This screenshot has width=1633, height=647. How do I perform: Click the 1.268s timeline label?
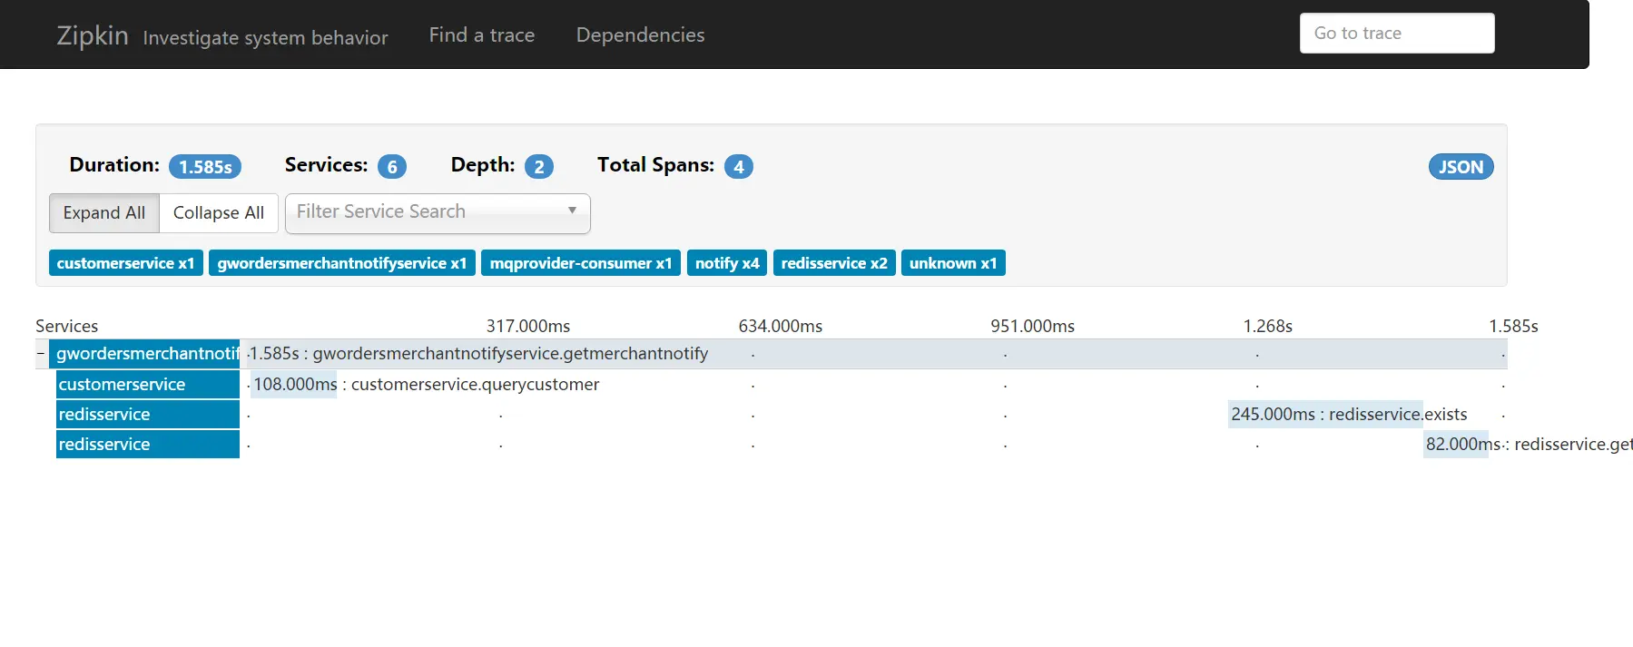point(1268,327)
